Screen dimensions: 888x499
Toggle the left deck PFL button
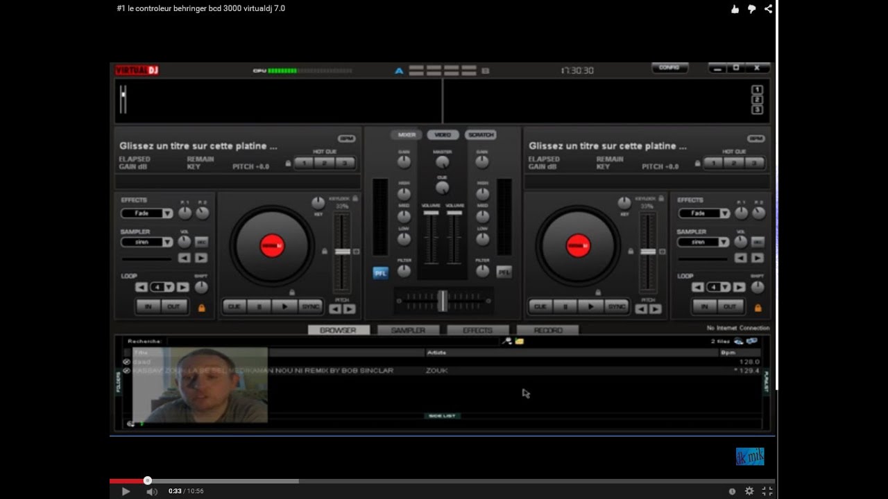tap(380, 273)
